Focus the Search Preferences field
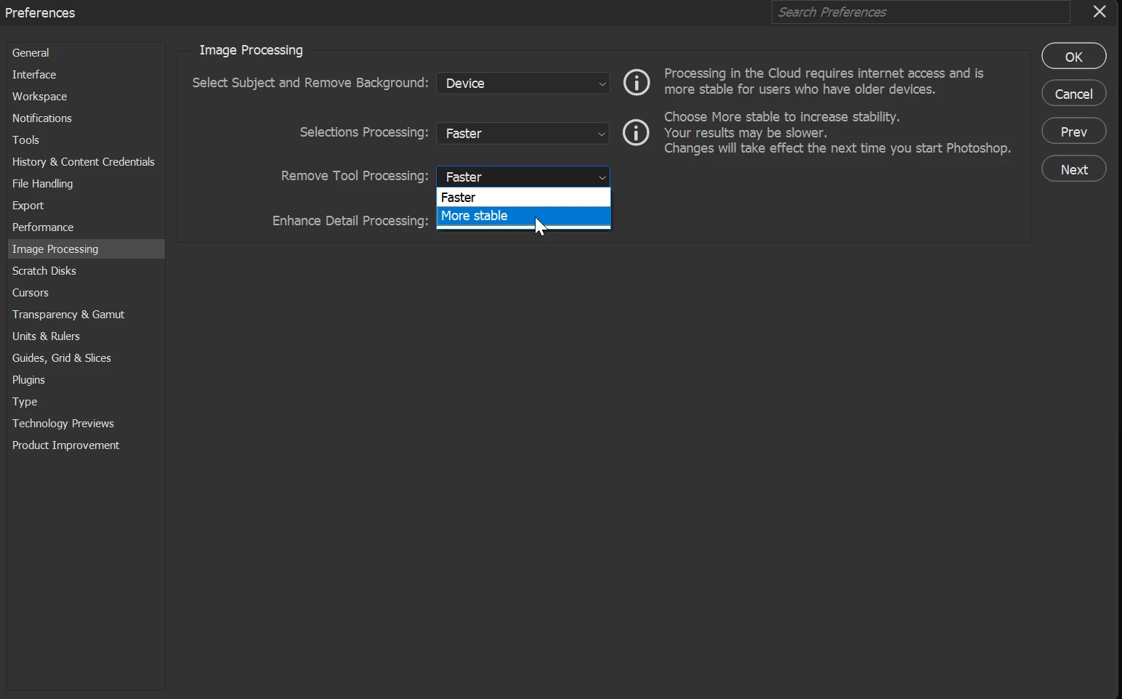Screen dimensions: 1122x699 (x=921, y=12)
